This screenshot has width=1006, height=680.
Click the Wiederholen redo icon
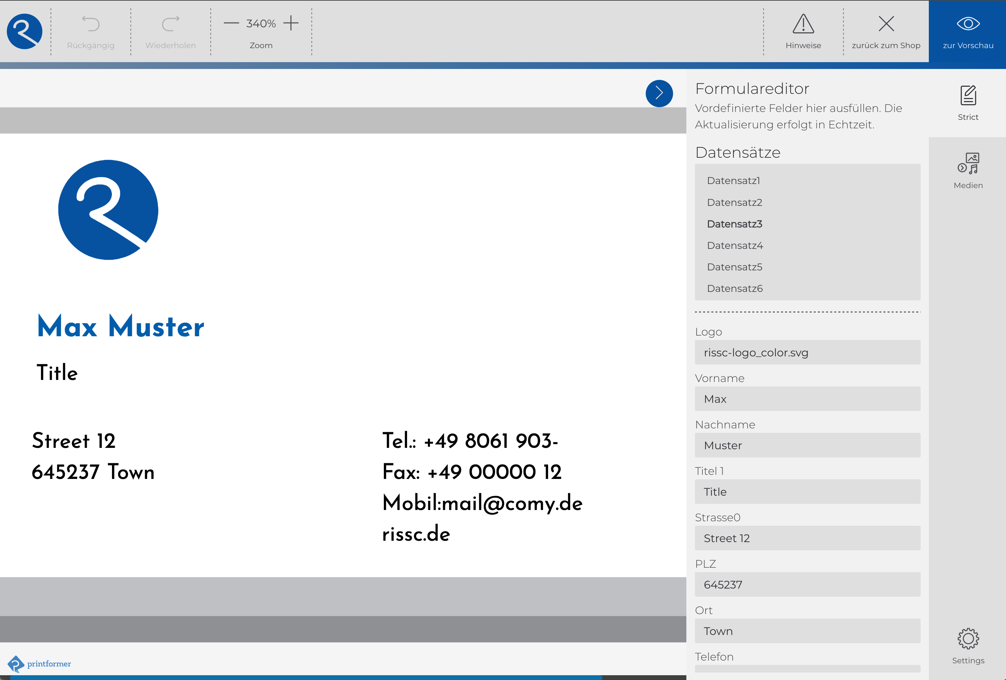pyautogui.click(x=170, y=24)
